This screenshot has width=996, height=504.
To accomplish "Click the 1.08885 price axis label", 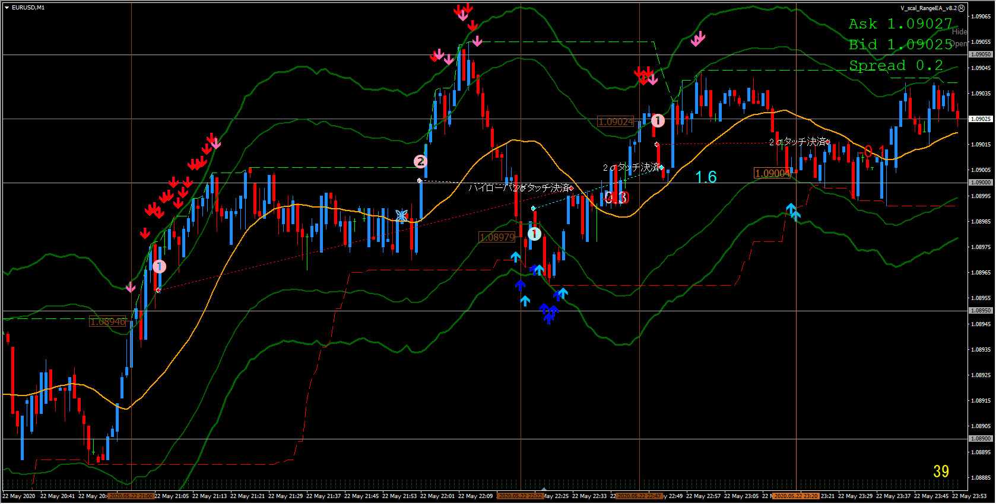I will coord(981,478).
